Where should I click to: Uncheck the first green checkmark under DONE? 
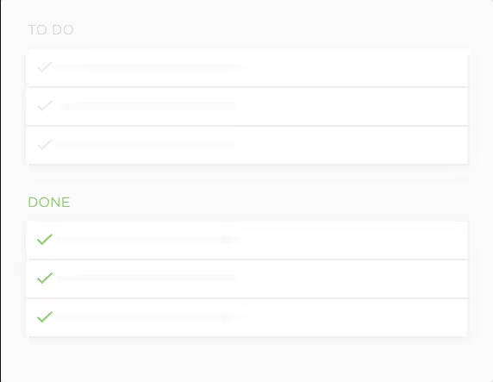45,240
